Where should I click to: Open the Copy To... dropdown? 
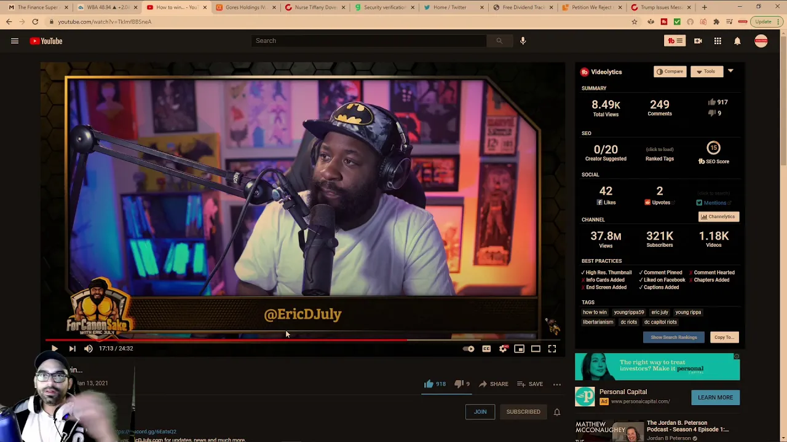coord(724,337)
